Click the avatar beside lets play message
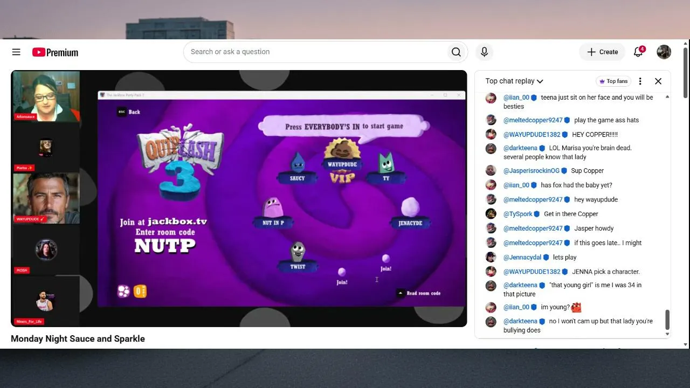The width and height of the screenshot is (690, 388). pos(491,258)
